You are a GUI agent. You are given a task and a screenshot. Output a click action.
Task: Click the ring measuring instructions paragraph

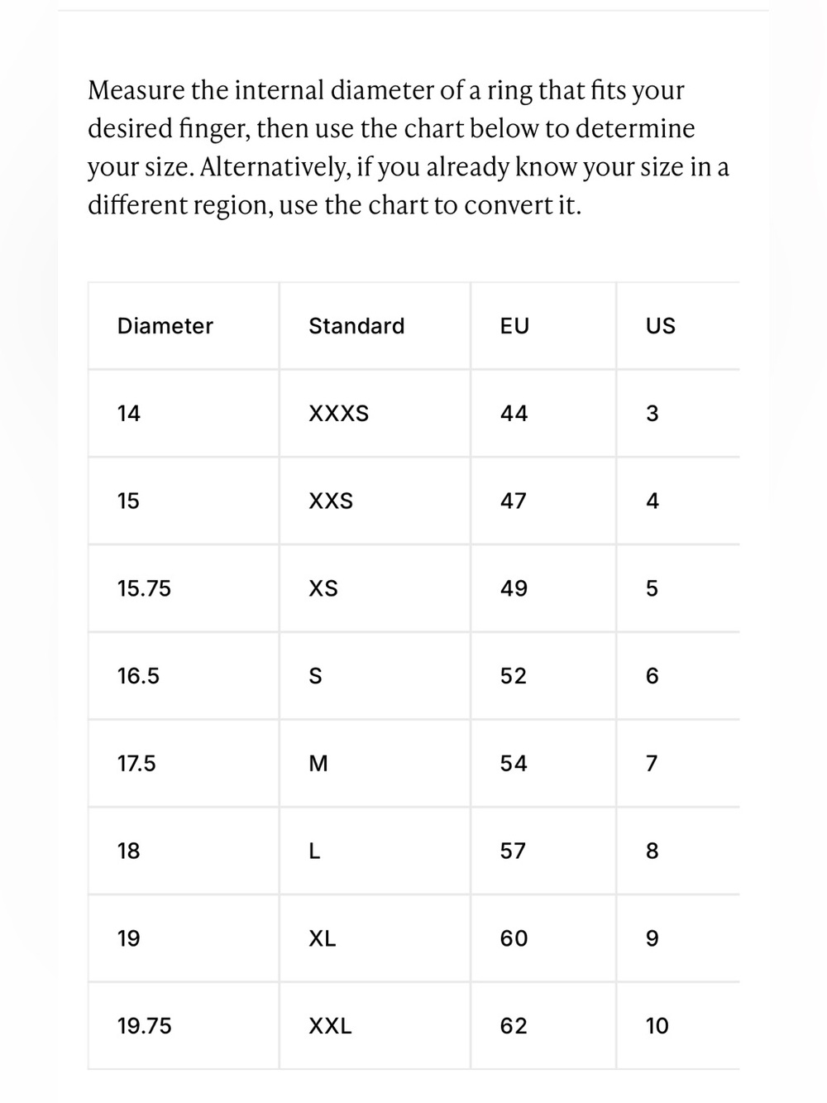pyautogui.click(x=409, y=147)
